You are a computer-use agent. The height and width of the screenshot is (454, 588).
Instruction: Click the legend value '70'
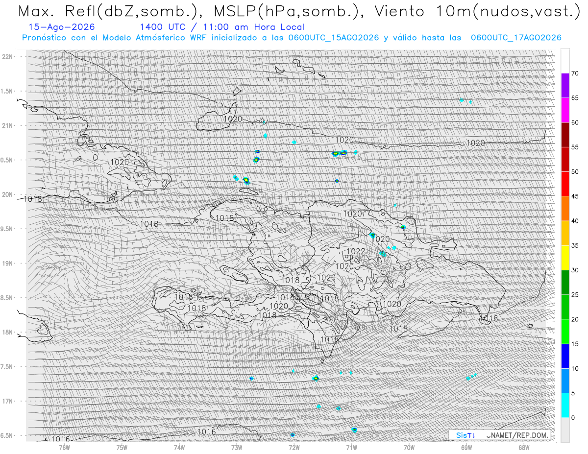(575, 73)
